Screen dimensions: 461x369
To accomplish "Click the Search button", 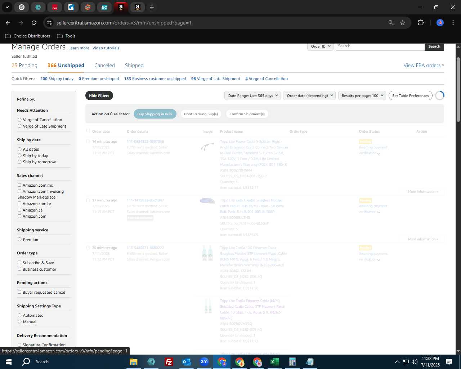I will (x=434, y=46).
